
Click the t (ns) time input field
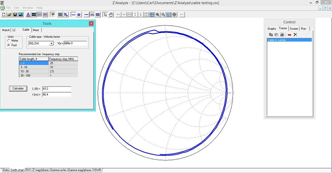(57, 94)
